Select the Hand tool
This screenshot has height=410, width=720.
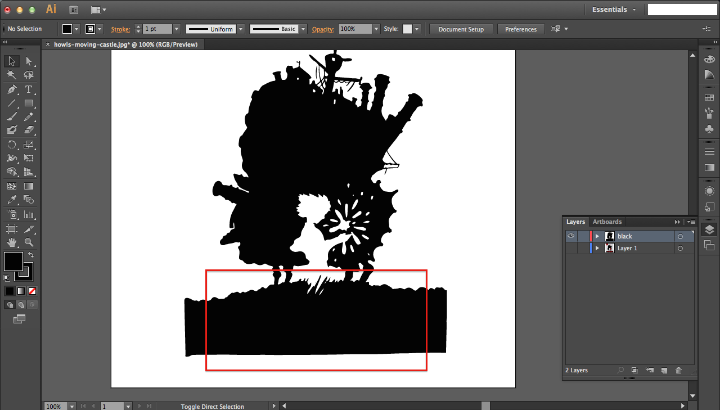[12, 243]
